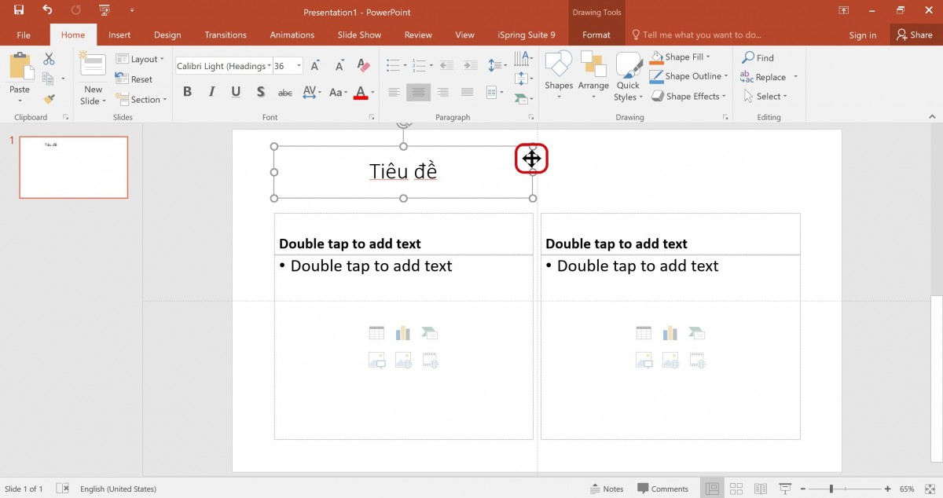Justify the paragraph text

tap(468, 92)
